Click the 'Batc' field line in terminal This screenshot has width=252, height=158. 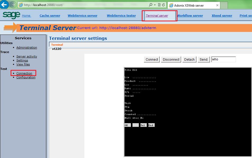(140, 88)
